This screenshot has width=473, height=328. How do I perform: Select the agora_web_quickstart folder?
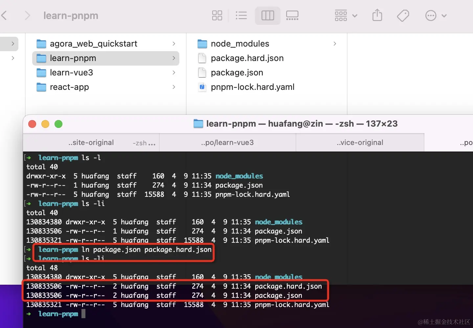[x=106, y=44]
